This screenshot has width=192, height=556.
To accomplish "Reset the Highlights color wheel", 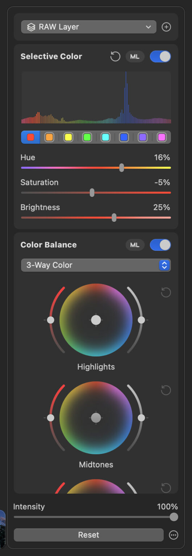I will (166, 292).
